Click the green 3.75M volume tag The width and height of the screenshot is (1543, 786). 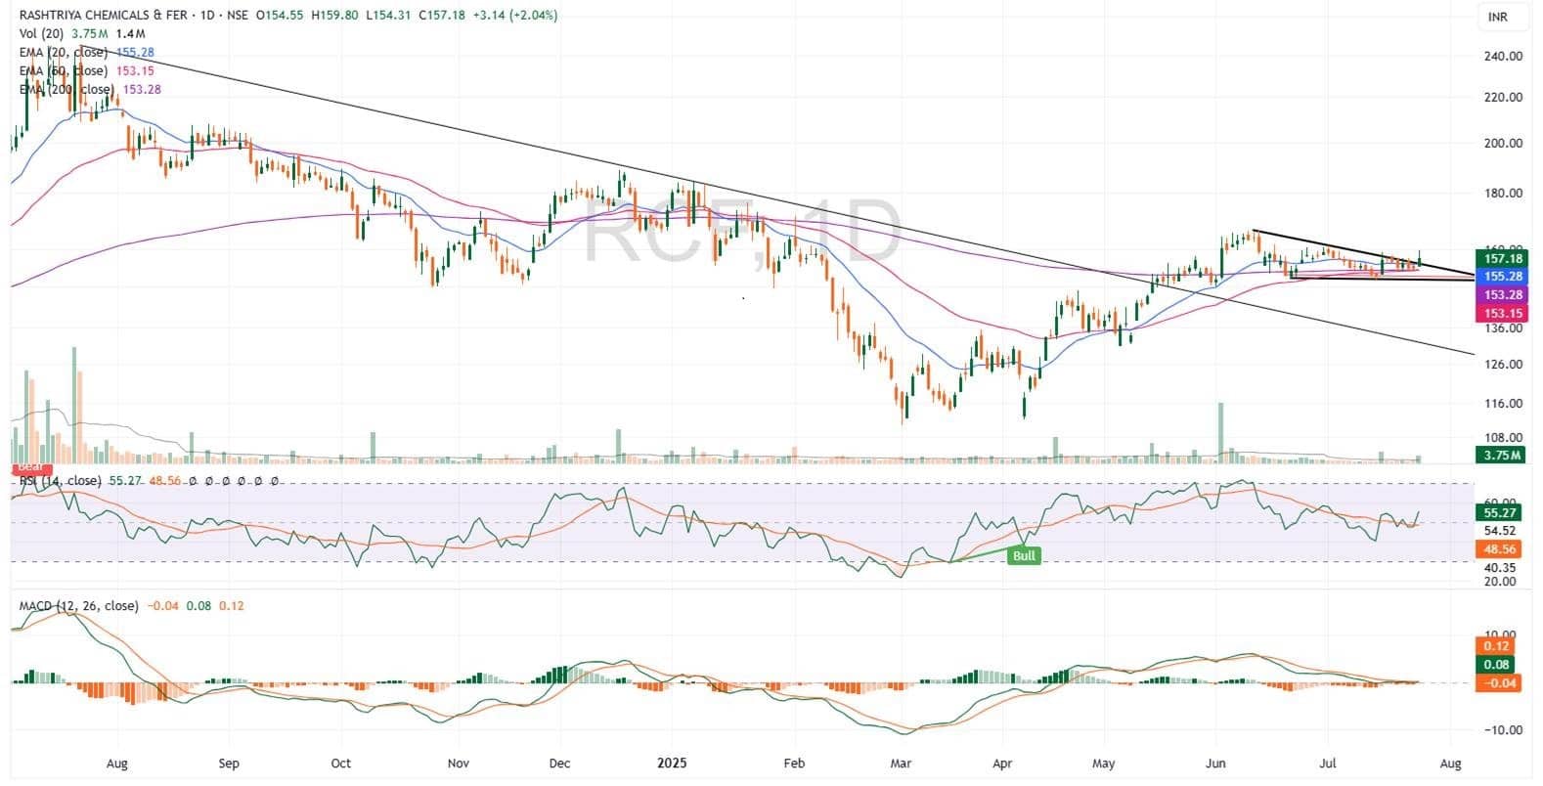coord(1500,455)
